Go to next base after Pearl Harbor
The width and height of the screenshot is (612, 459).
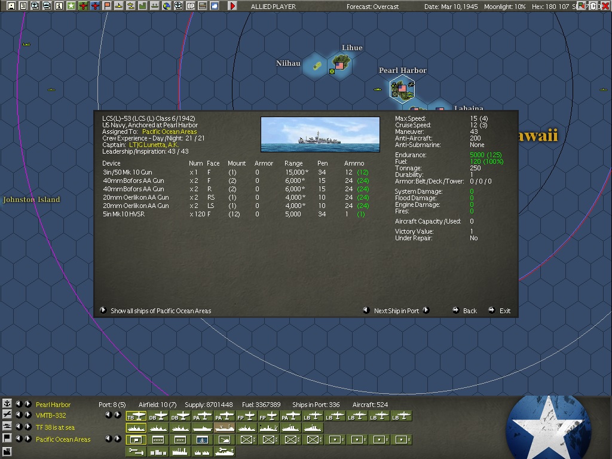(x=27, y=404)
